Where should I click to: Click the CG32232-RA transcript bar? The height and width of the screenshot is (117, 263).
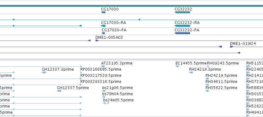(x=182, y=26)
